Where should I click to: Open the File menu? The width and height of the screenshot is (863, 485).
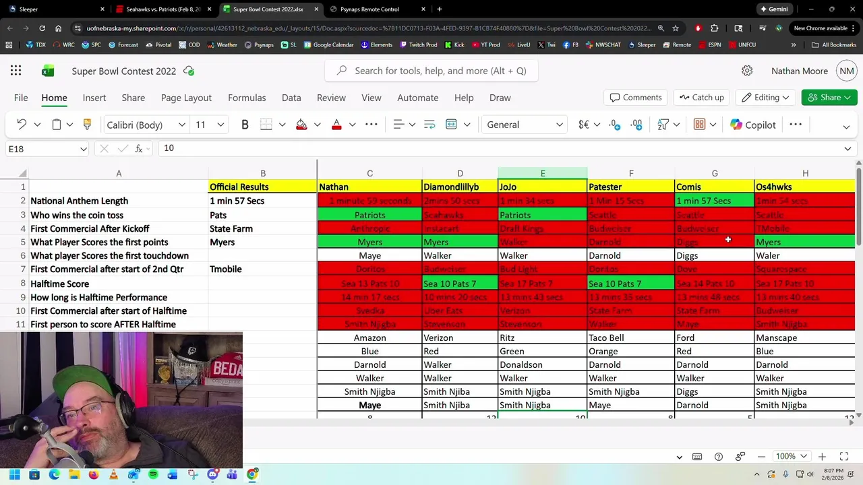[21, 98]
